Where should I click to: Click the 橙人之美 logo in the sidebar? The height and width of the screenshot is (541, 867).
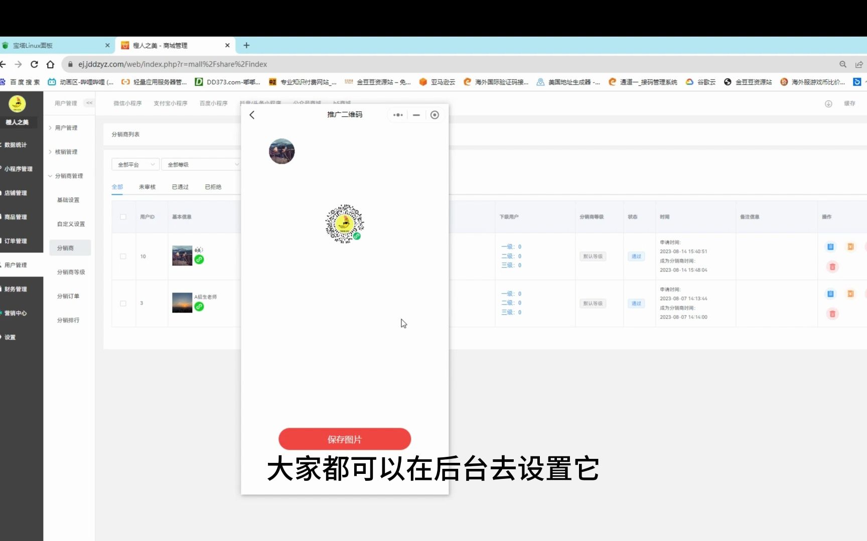(x=17, y=104)
